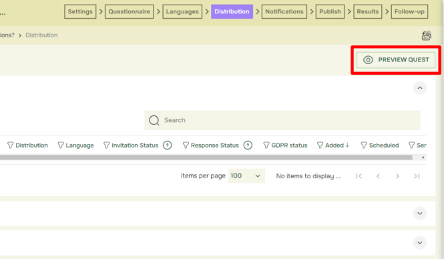Click the Distribution breadcrumb text
The height and width of the screenshot is (259, 444).
coord(41,35)
